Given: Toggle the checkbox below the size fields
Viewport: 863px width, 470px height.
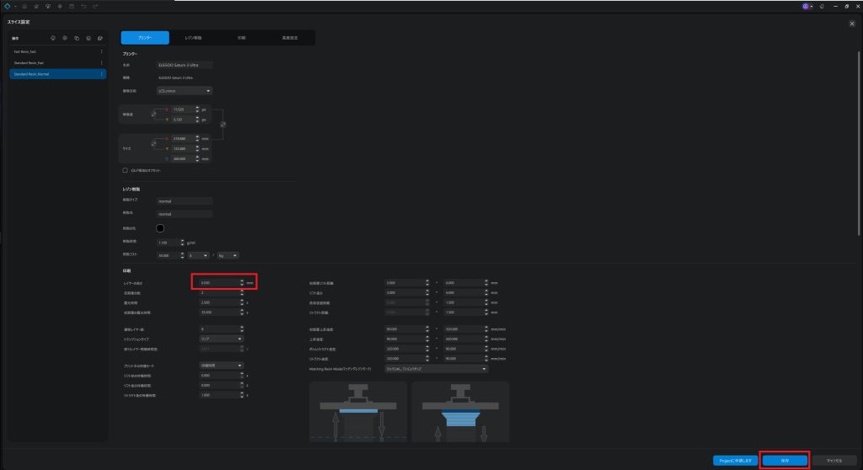Looking at the screenshot, I should click(126, 170).
